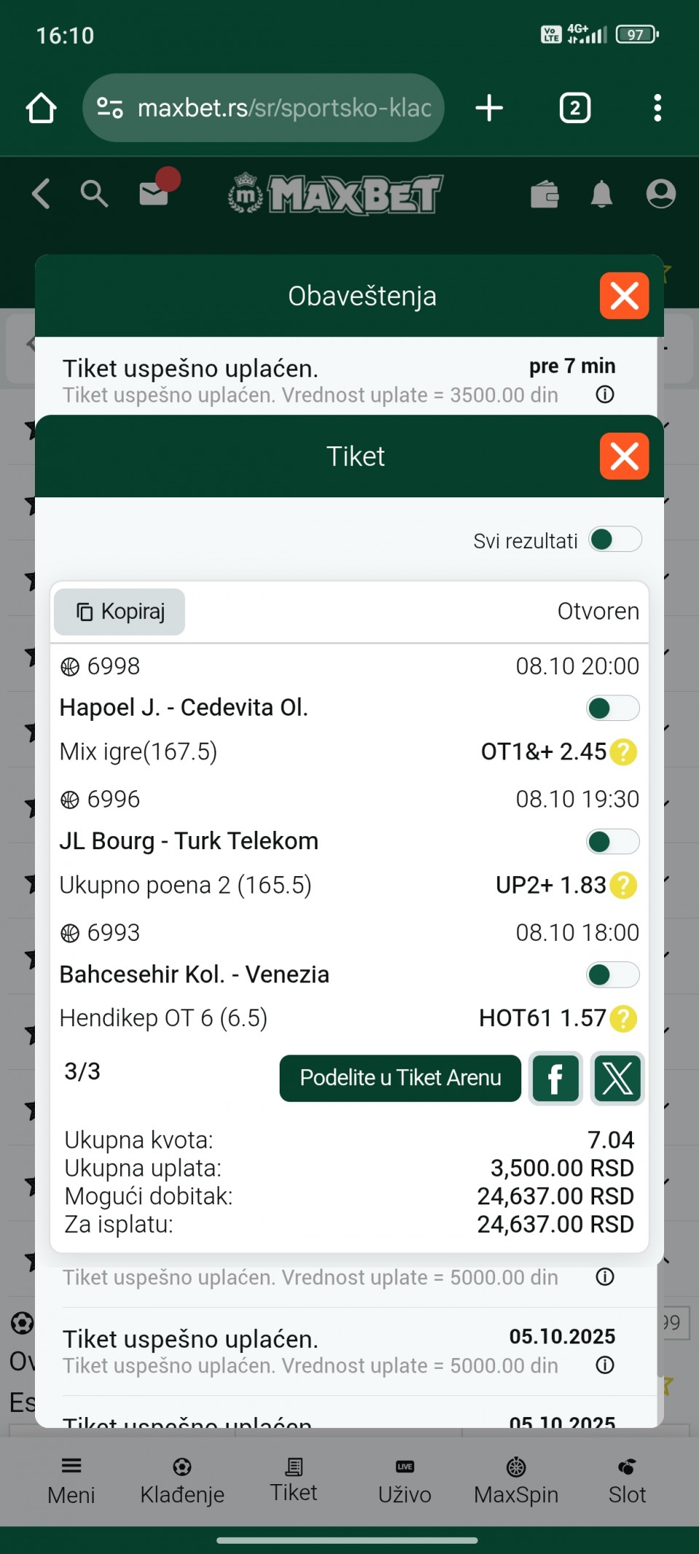Tap the notifications bell icon
Image resolution: width=699 pixels, height=1554 pixels.
[x=601, y=194]
